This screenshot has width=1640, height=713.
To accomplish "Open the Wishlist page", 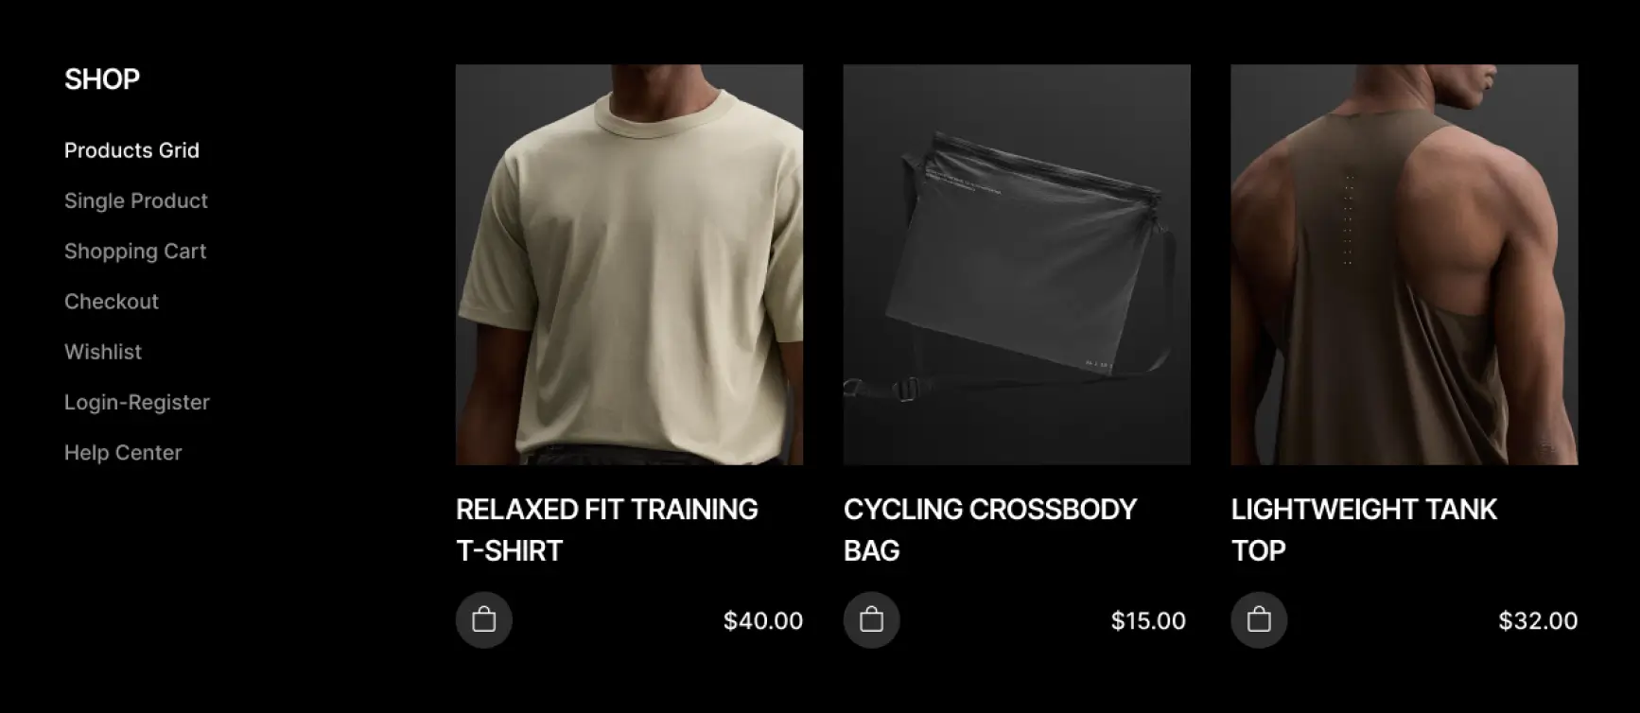I will [x=103, y=352].
